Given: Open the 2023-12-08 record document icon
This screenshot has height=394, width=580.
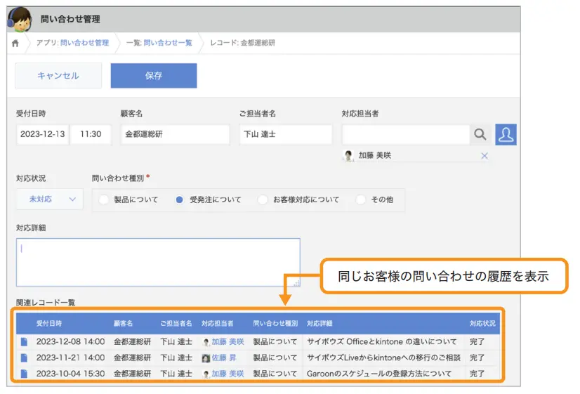Looking at the screenshot, I should click(x=24, y=342).
